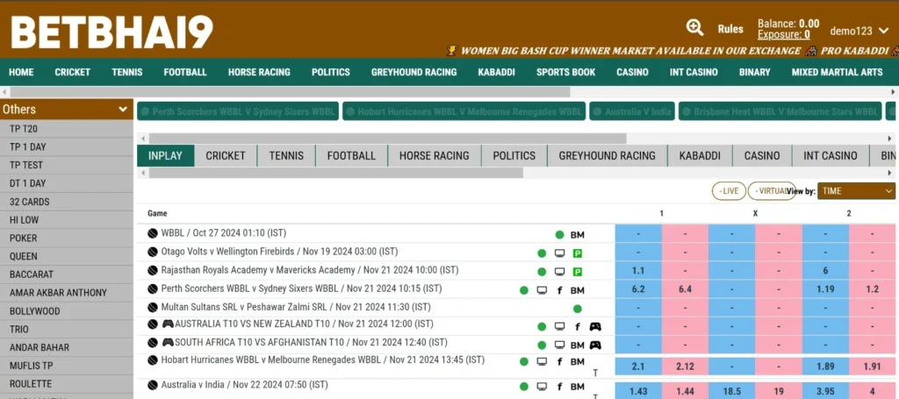This screenshot has width=899, height=399.
Task: Click green in-play dot in Multan Sultans row
Action: pyautogui.click(x=578, y=309)
